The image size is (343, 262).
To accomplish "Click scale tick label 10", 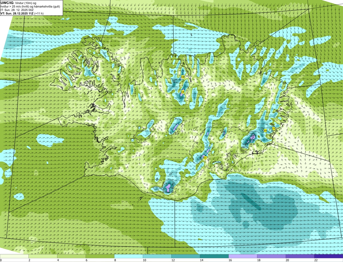I will pyautogui.click(x=144, y=260).
